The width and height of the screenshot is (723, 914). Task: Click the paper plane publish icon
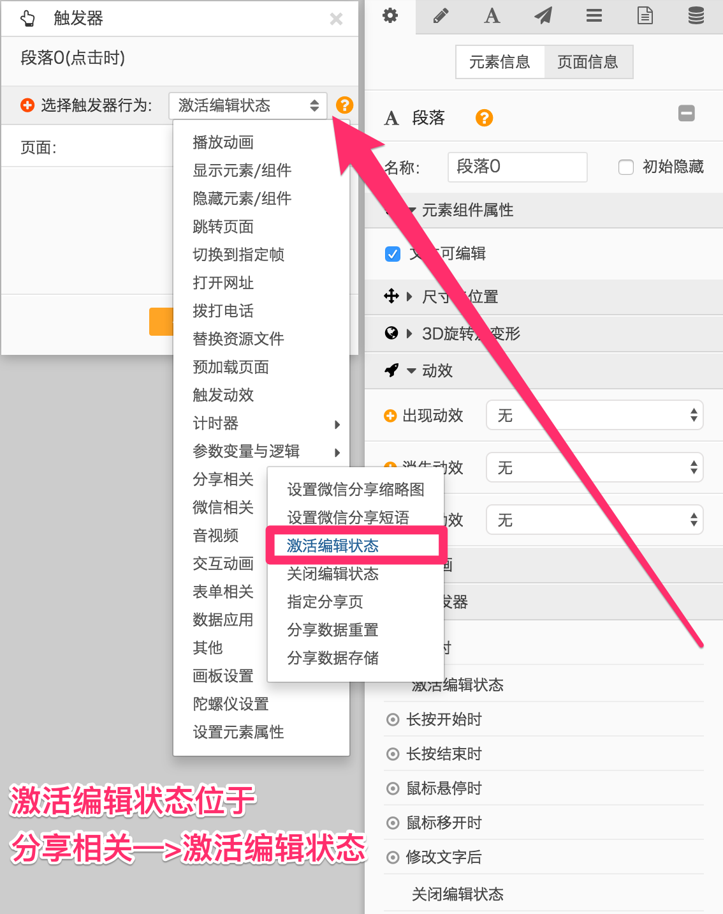pos(543,16)
